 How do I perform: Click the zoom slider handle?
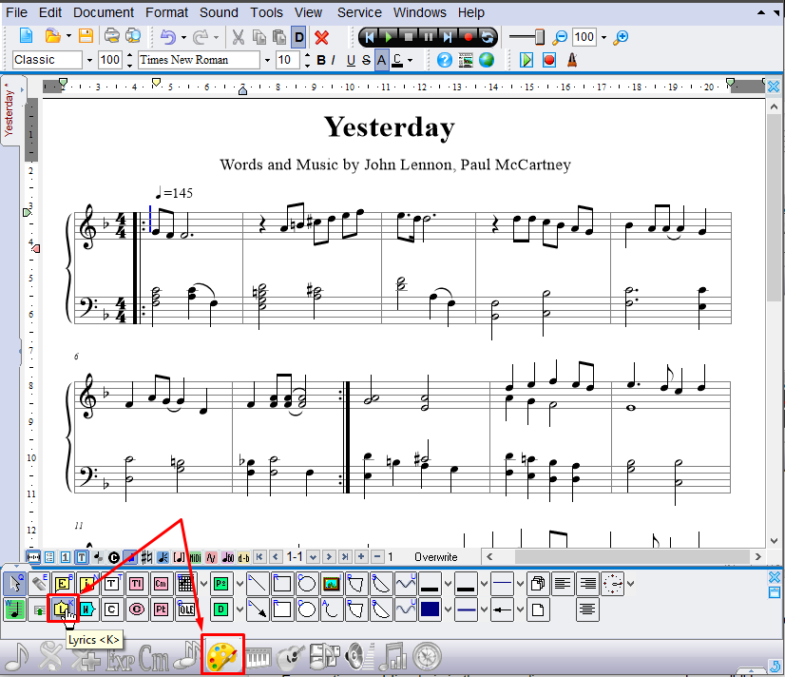tap(540, 37)
